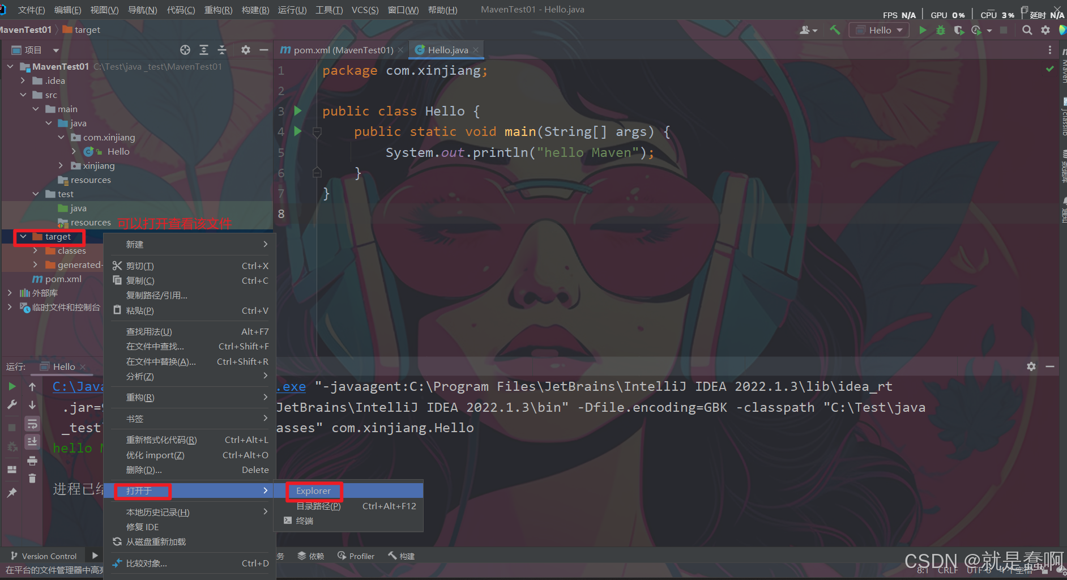Click run gutter arrow beside class Hello

[298, 111]
